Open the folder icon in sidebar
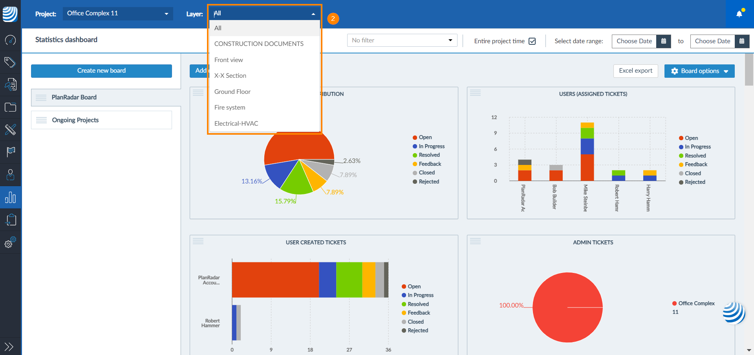 (x=10, y=107)
